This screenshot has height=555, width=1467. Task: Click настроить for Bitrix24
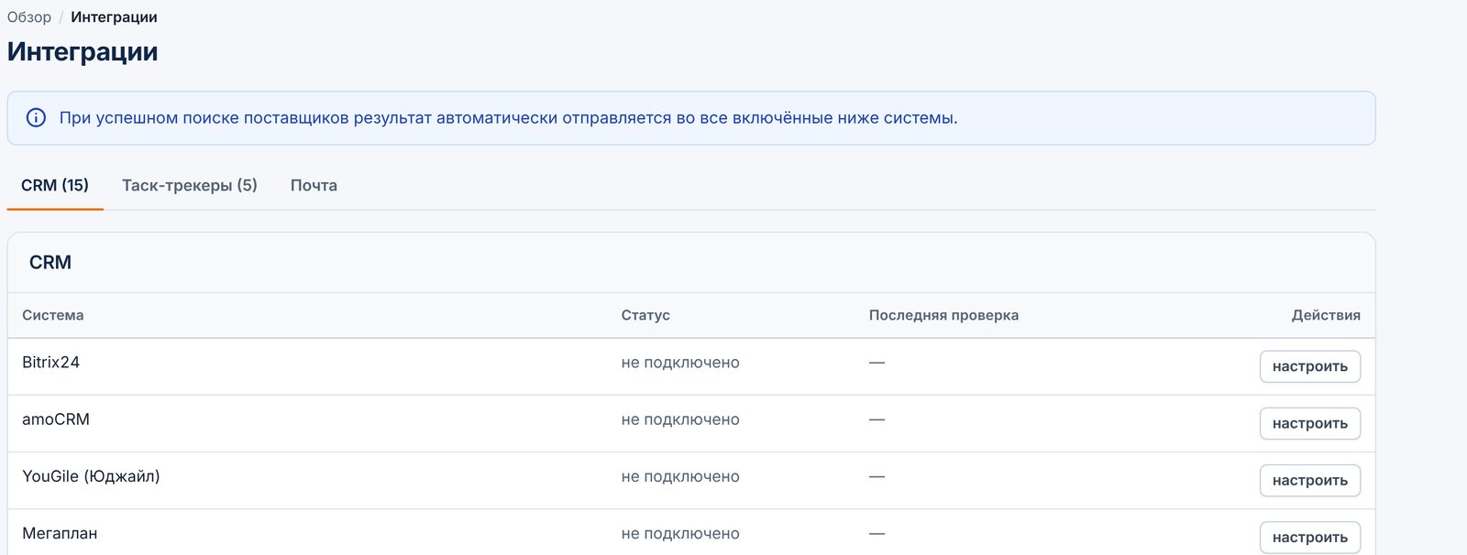point(1309,366)
